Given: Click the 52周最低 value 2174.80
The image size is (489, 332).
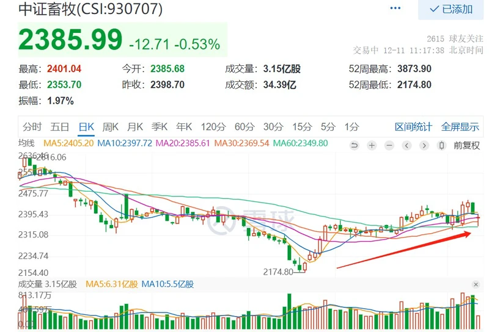Looking at the screenshot, I should pos(414,85).
